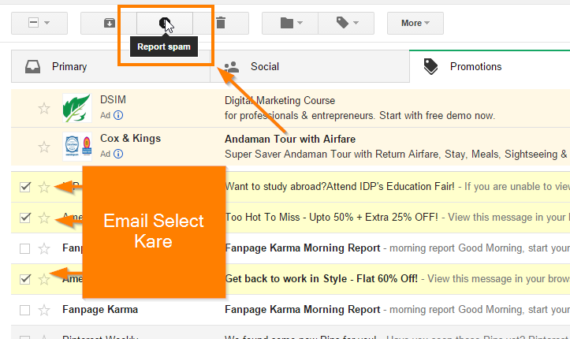Open the Move to folder dropdown

[290, 23]
